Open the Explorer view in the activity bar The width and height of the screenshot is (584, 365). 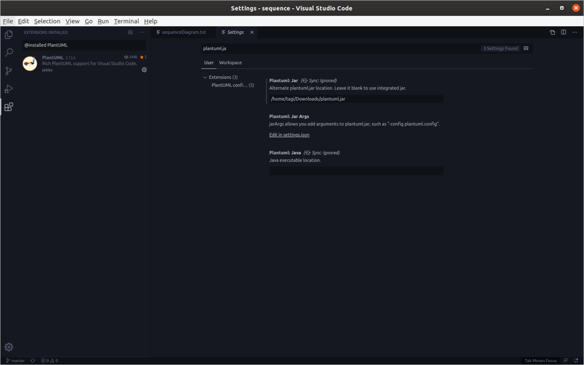pyautogui.click(x=9, y=35)
